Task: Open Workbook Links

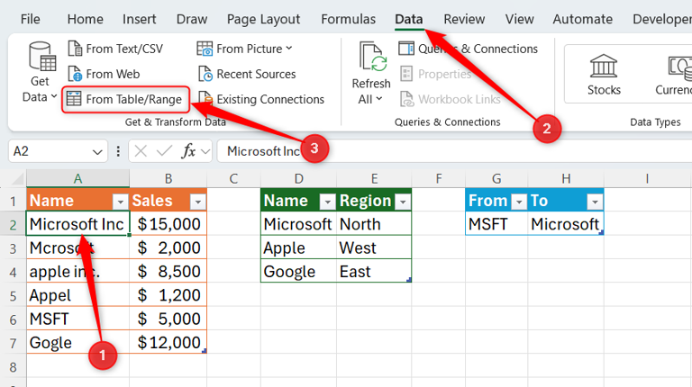Action: click(x=451, y=99)
